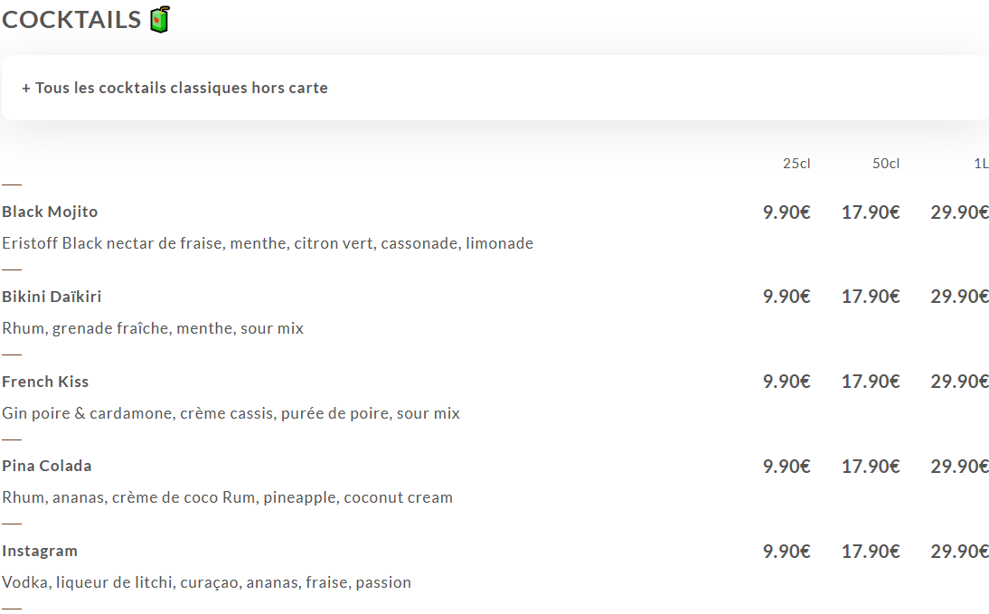Open the Instagram cocktail item
This screenshot has width=989, height=614.
[x=40, y=551]
